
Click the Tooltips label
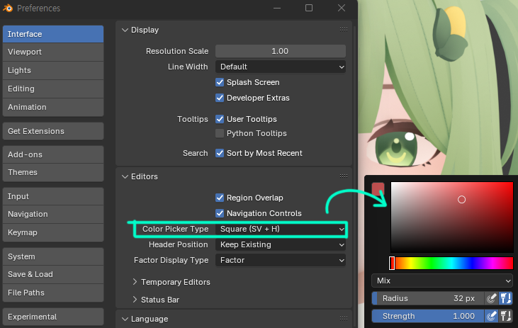pos(193,119)
